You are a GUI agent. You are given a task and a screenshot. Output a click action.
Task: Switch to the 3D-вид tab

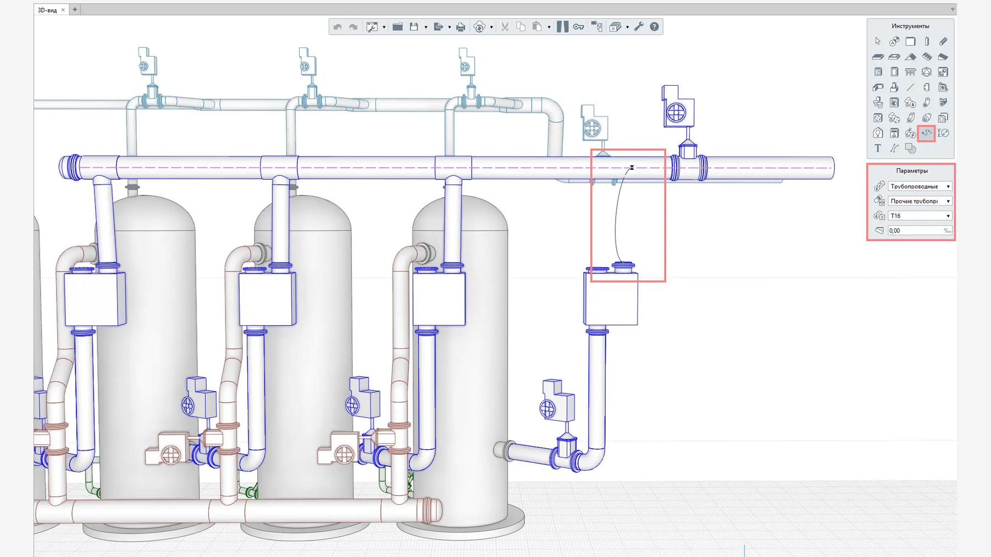(x=47, y=10)
